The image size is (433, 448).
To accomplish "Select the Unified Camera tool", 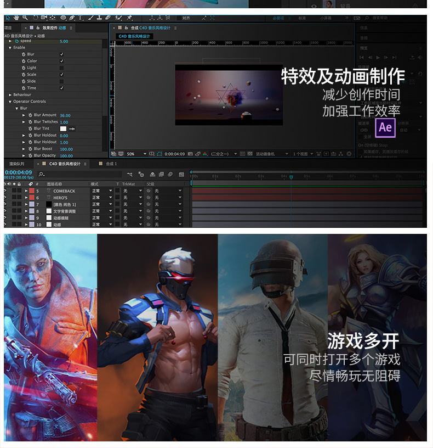I will coord(44,18).
